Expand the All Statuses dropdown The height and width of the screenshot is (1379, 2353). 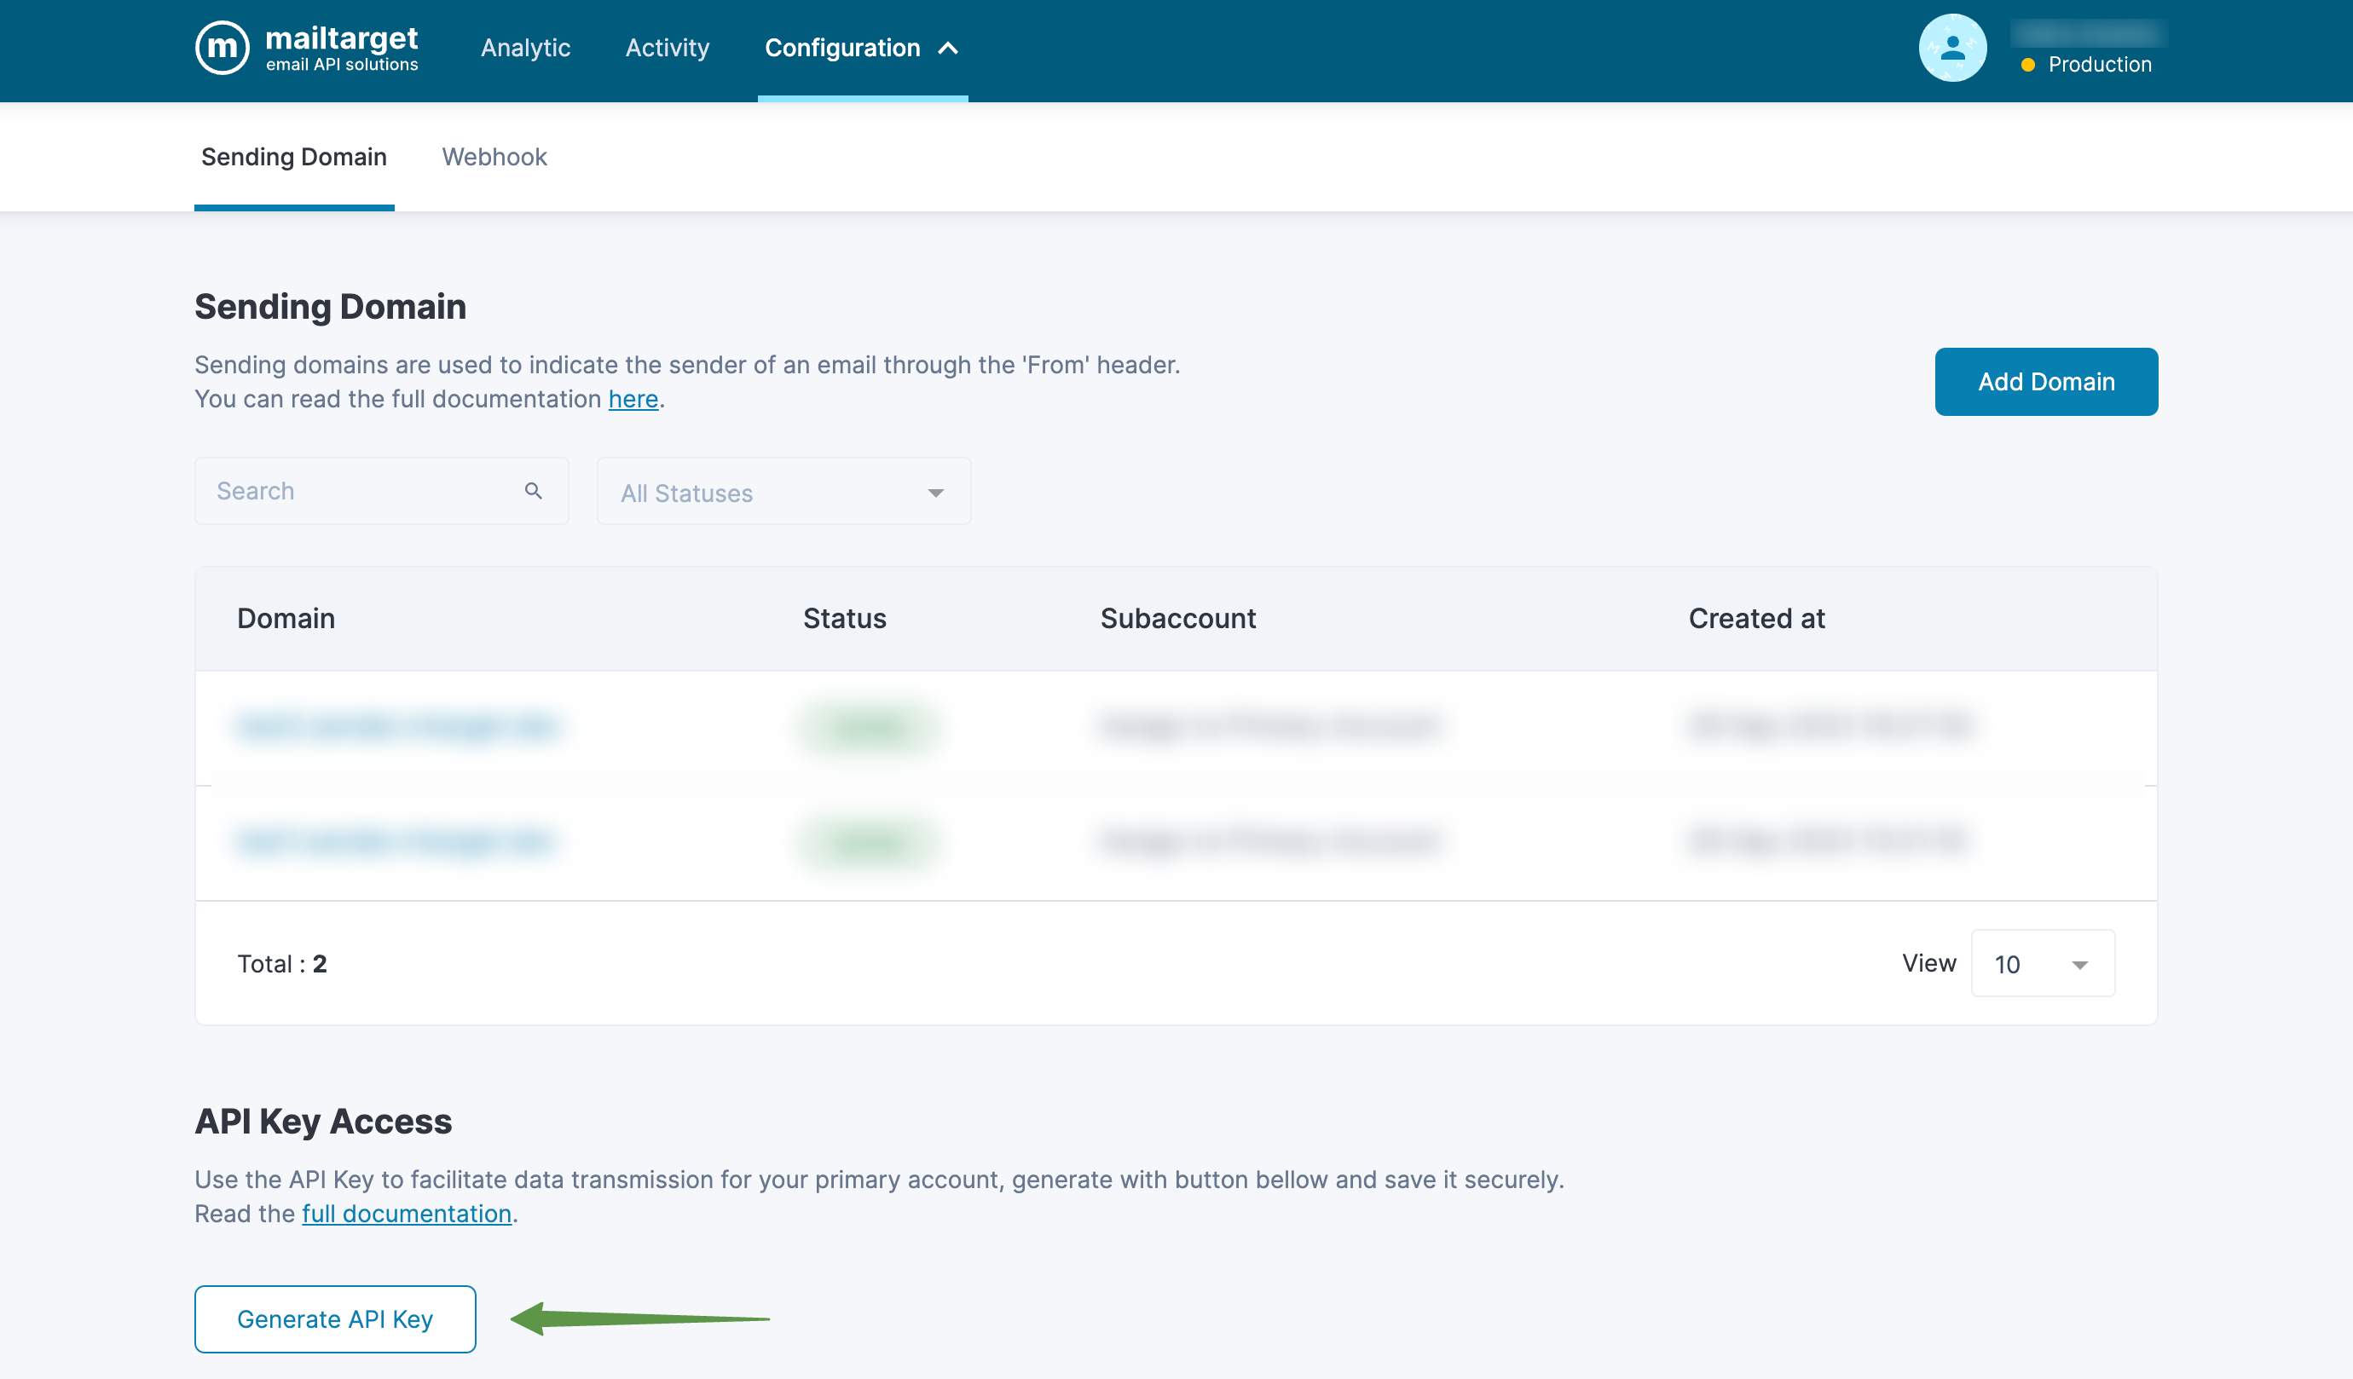(x=783, y=492)
